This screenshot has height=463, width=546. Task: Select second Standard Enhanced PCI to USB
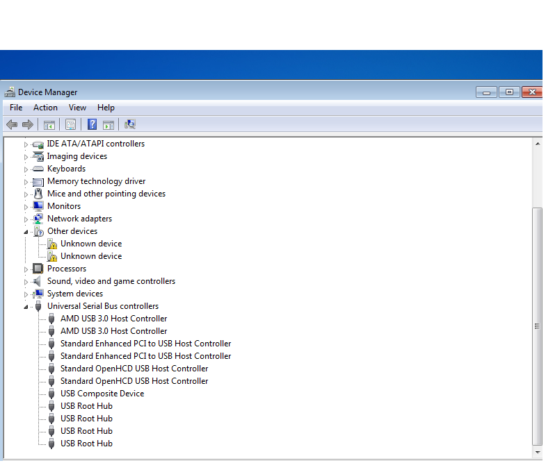coord(146,356)
